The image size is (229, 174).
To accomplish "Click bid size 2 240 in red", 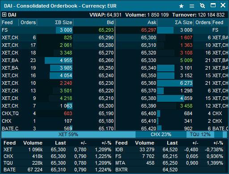I will pos(66,83).
